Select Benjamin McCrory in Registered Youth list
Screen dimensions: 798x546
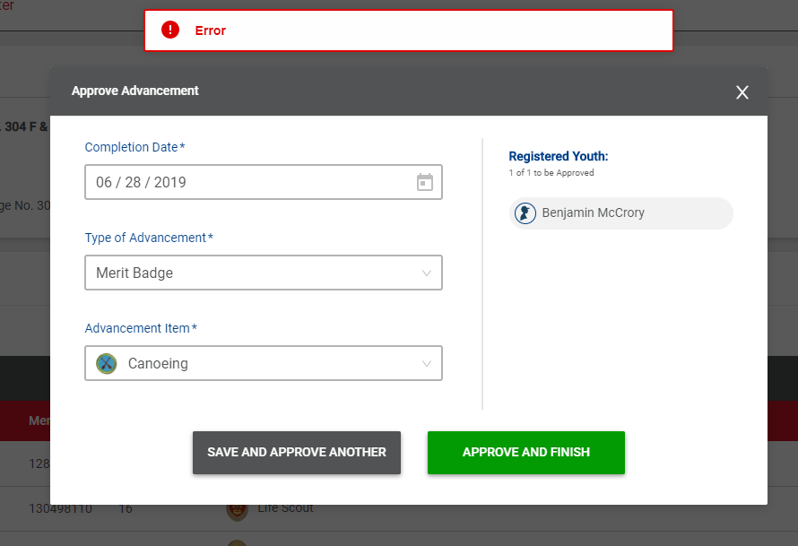pyautogui.click(x=620, y=213)
